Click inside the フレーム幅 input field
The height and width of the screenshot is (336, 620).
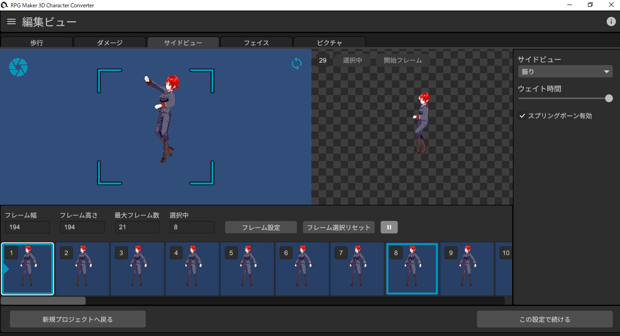(x=27, y=227)
